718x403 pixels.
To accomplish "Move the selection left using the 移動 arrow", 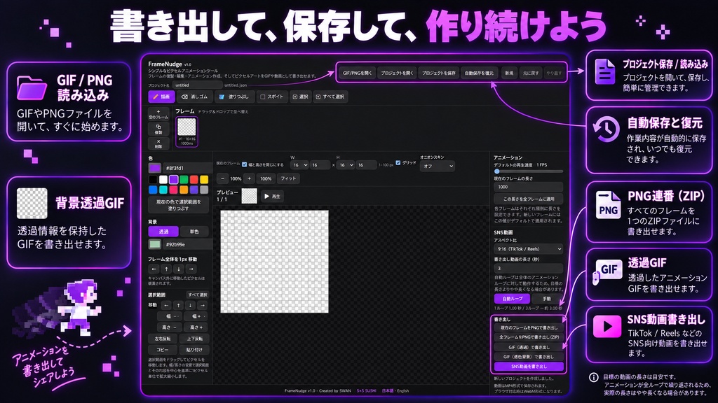I will (166, 305).
